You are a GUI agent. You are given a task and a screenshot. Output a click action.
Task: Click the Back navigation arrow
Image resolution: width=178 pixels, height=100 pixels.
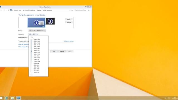click(x=1, y=10)
